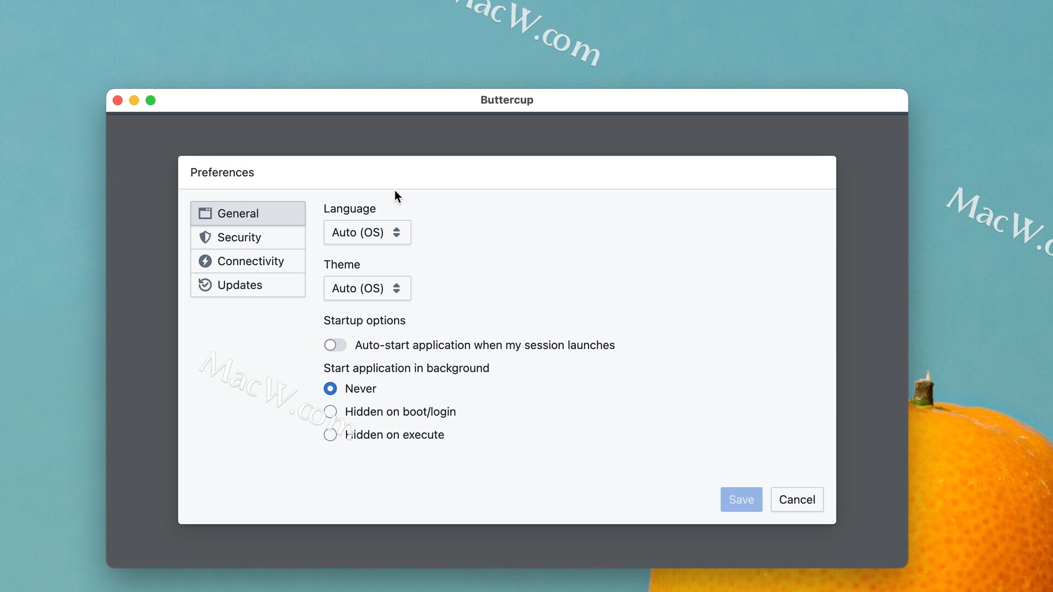
Task: Select the Updates preferences tab
Action: (248, 285)
